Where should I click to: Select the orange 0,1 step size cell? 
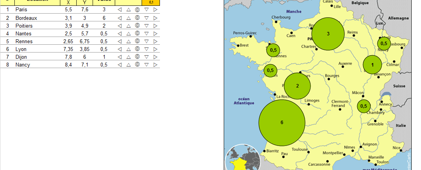[151, 2]
